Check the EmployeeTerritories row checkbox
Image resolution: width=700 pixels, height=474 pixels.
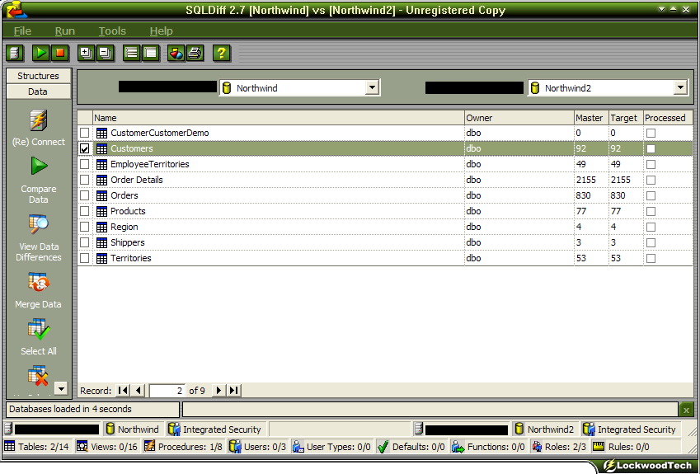[x=84, y=164]
